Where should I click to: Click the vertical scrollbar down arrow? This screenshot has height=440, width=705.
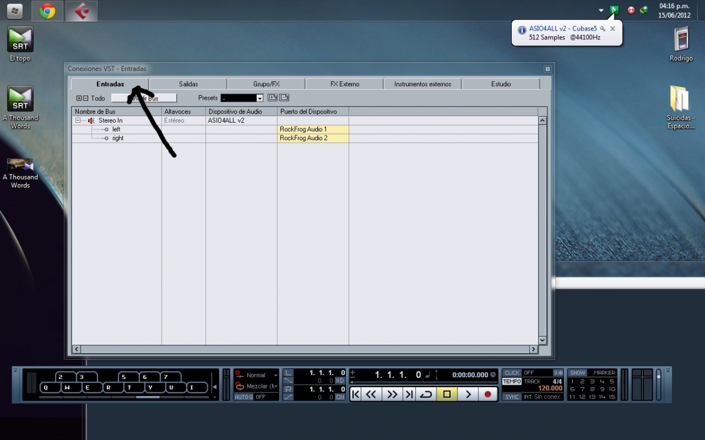click(542, 340)
